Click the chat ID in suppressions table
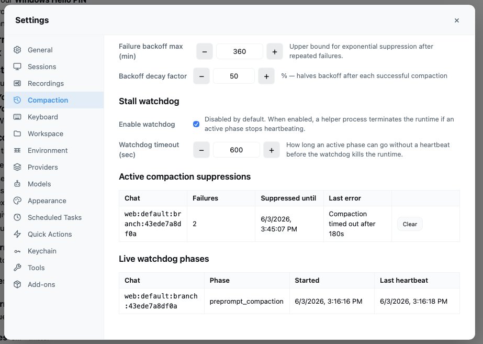 point(153,224)
